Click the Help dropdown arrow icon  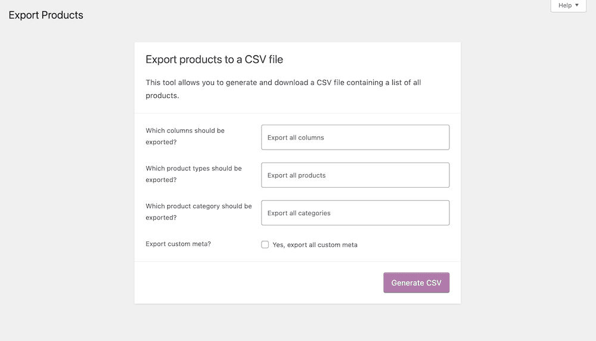click(x=577, y=5)
